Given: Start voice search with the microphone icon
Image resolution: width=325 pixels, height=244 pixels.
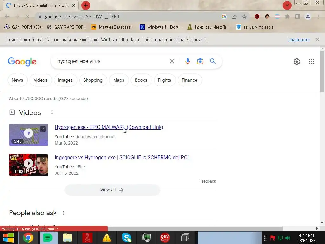Looking at the screenshot, I should (x=188, y=61).
